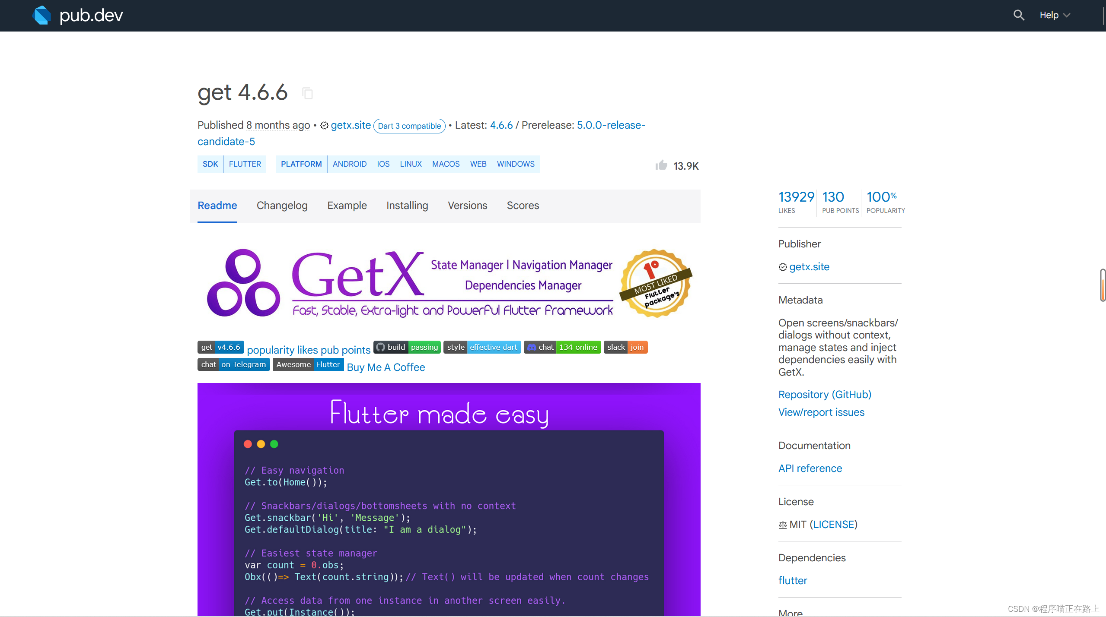Open the Repository (GitHub) link
1106x617 pixels.
coord(825,394)
